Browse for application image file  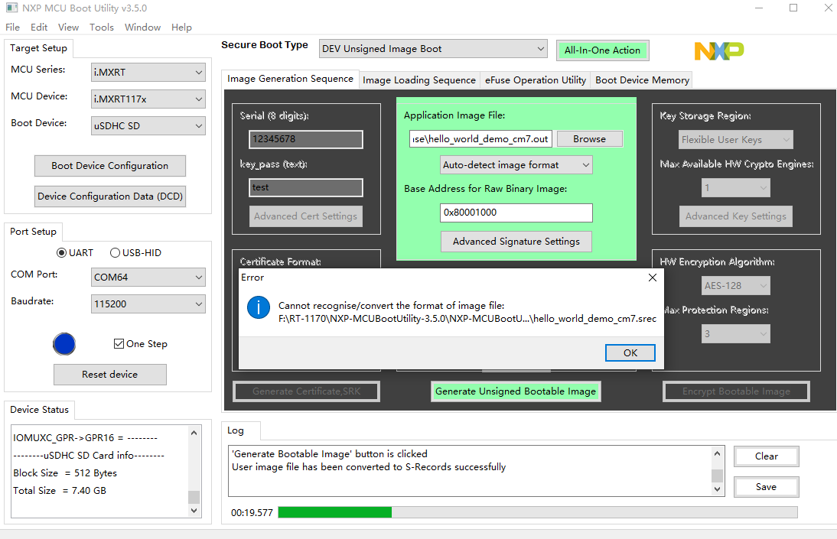tap(589, 138)
